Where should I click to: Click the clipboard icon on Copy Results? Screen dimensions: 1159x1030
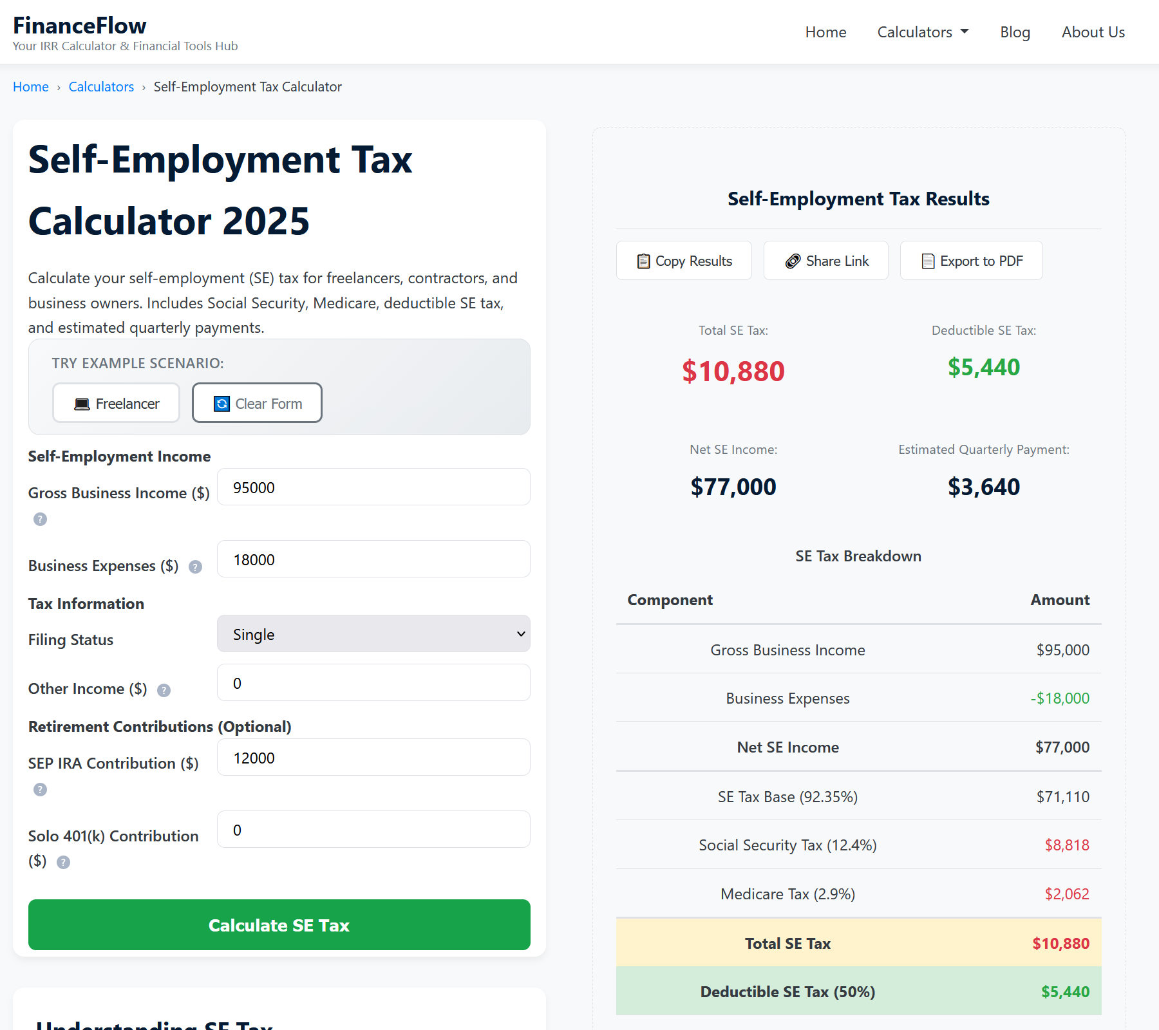[643, 261]
